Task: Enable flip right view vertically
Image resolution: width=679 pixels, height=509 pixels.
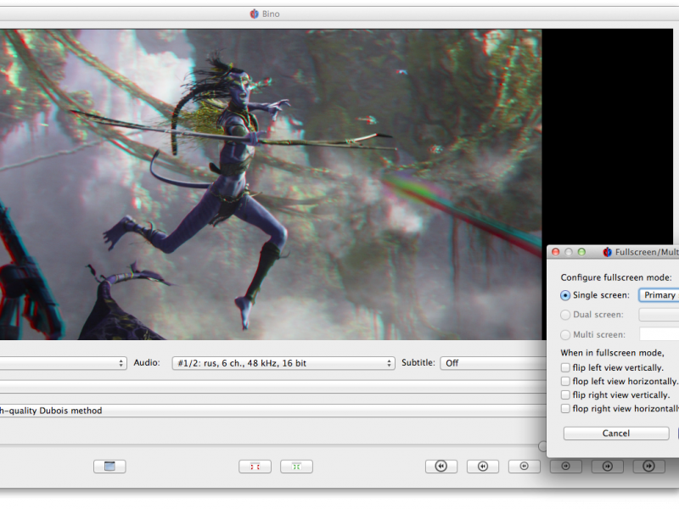Action: 565,394
